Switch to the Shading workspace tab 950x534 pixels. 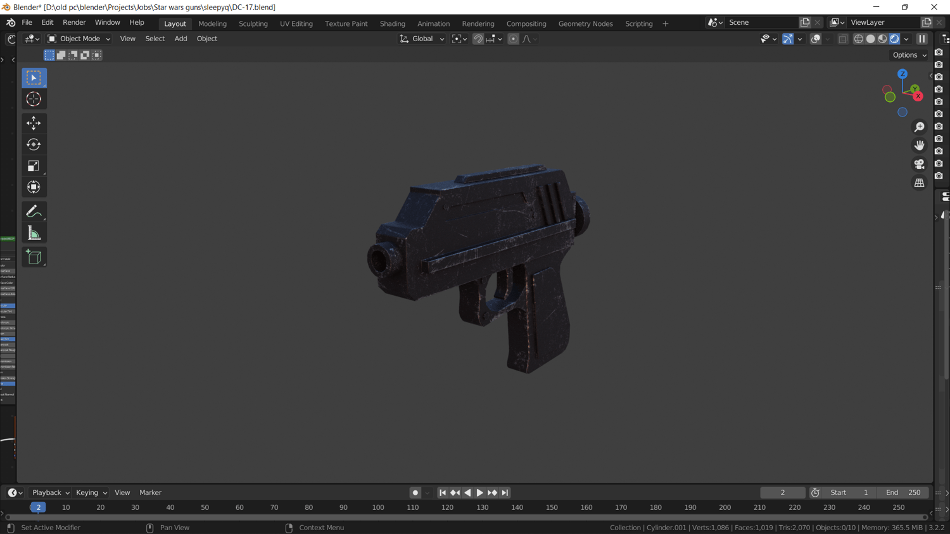click(x=393, y=23)
